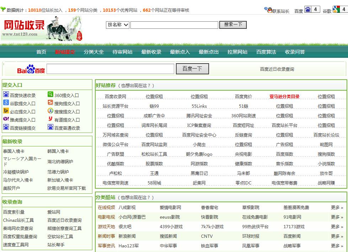Click the Soso icon beside 搜搜提交入口
348x252 pixels.
[x=50, y=111]
